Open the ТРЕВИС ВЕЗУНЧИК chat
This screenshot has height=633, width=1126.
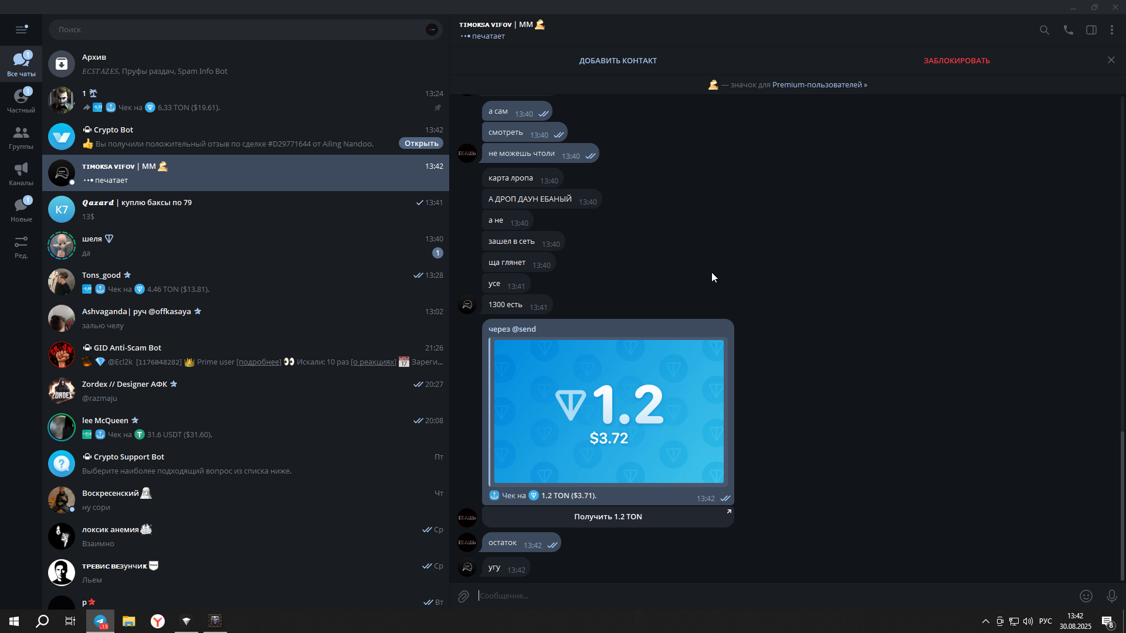[x=246, y=573]
